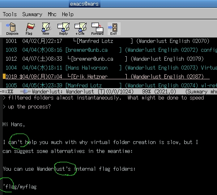This screenshot has height=195, width=217.
Task: Click the -=:%% status flags in mode line
Action: [6, 91]
